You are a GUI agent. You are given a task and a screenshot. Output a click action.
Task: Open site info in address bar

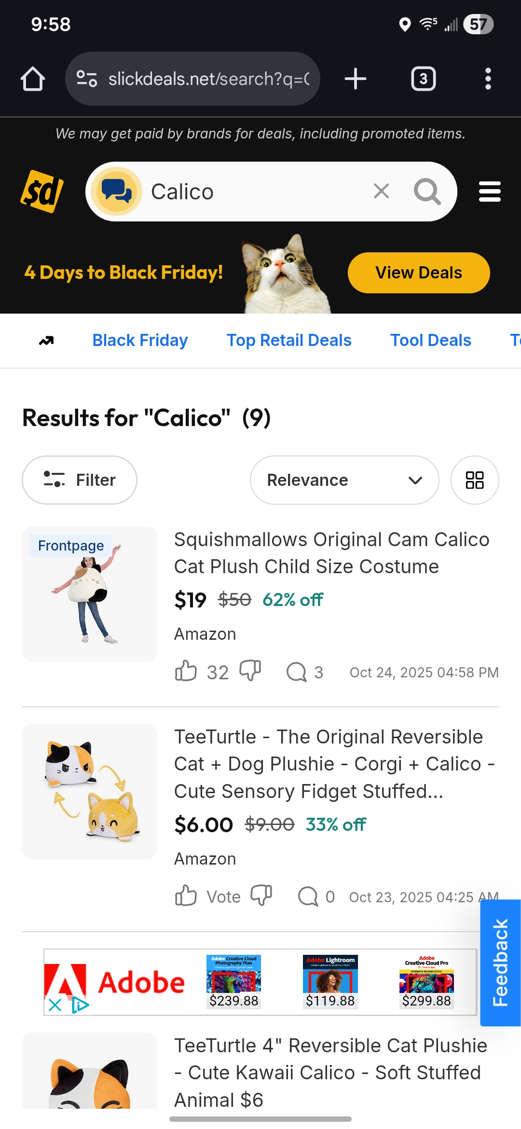click(87, 79)
